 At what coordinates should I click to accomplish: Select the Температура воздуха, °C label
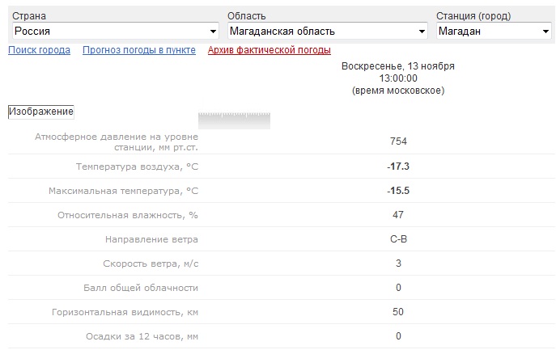pos(137,167)
